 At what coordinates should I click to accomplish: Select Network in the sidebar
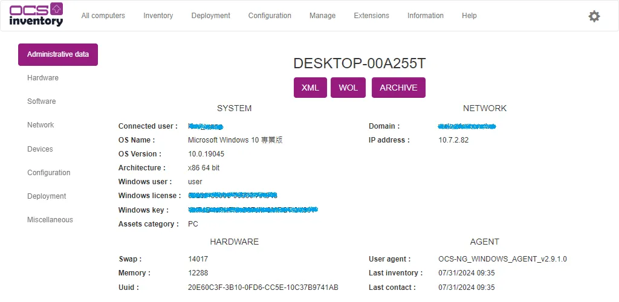pyautogui.click(x=41, y=125)
